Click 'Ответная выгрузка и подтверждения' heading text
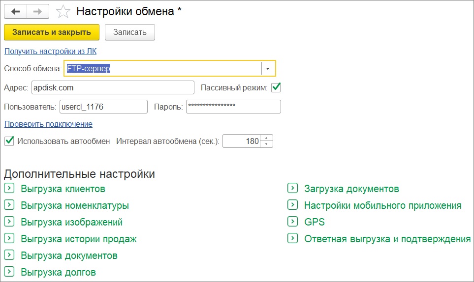474x282 pixels. tap(387, 239)
